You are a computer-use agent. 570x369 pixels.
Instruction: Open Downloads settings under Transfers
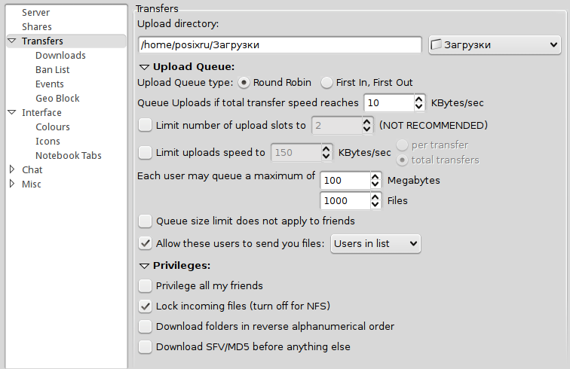point(61,56)
